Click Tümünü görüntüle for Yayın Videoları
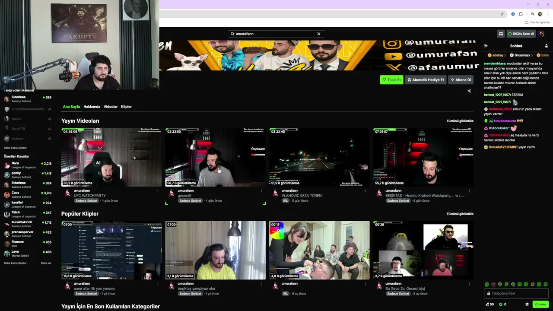553x311 pixels. tap(460, 121)
